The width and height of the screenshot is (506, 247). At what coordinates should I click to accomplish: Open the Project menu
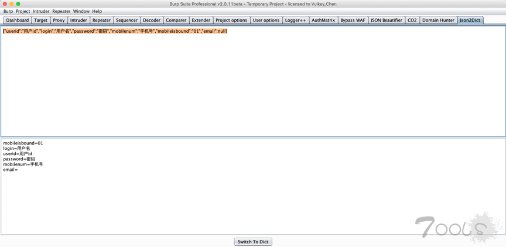pos(23,11)
